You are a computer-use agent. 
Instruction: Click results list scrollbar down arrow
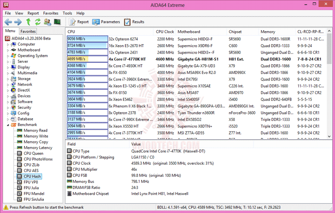click(x=329, y=136)
